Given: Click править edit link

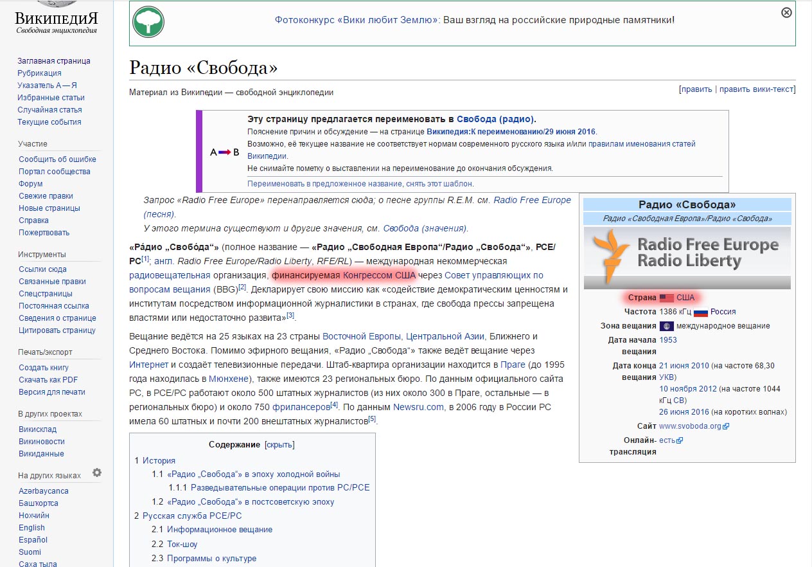Looking at the screenshot, I should 696,89.
